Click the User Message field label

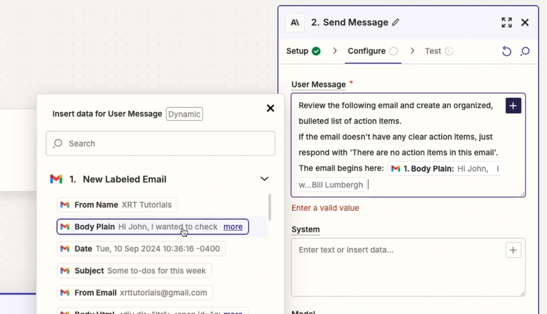tap(318, 84)
